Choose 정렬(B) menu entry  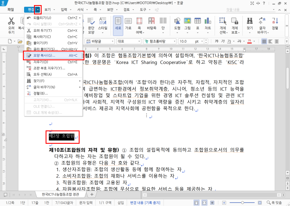point(54,93)
